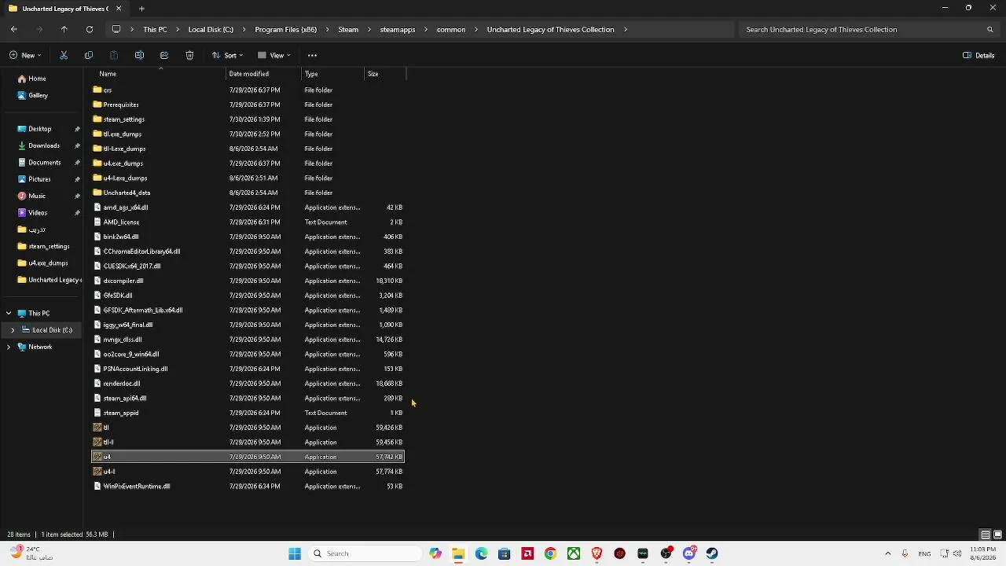Click the Cut scissors icon
The width and height of the screenshot is (1006, 566).
pos(64,55)
